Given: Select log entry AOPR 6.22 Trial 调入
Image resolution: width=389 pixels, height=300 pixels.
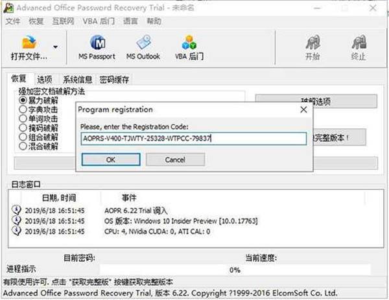Looking at the screenshot, I should (x=136, y=211).
